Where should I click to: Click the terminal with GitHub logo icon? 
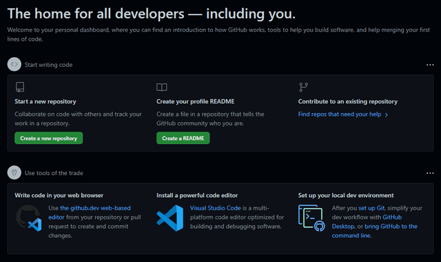(311, 218)
